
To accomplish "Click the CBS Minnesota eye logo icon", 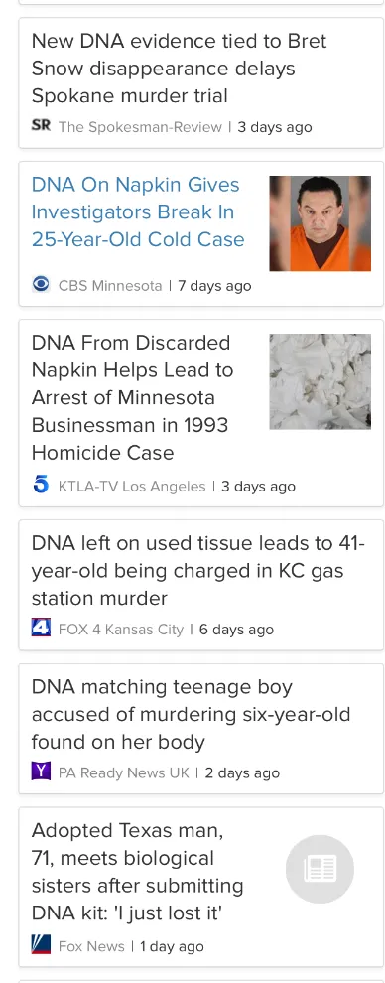I will [41, 285].
